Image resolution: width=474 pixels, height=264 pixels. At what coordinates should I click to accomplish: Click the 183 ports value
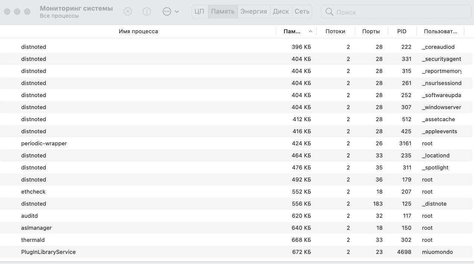(378, 204)
